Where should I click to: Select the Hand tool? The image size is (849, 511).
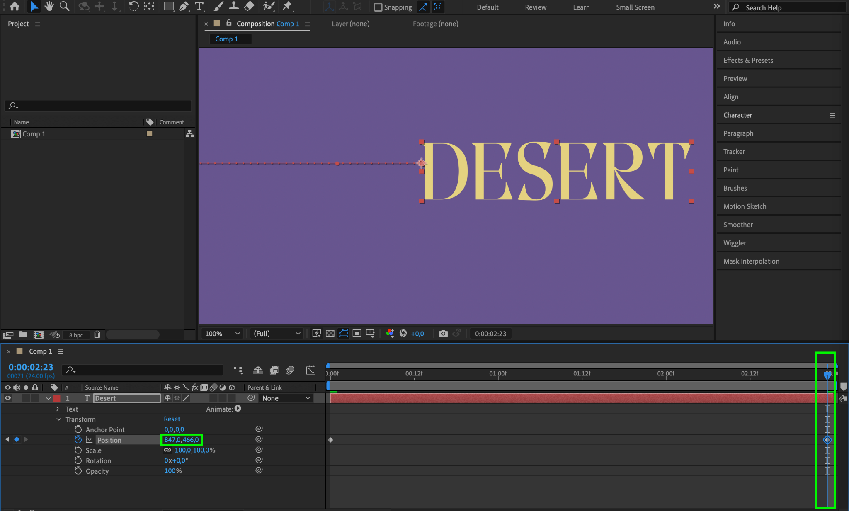point(49,6)
